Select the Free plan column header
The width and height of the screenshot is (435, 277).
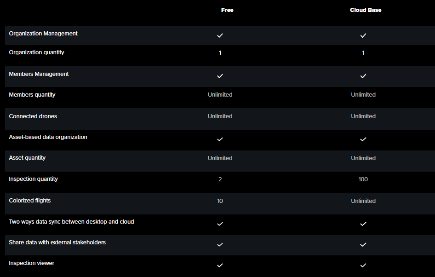click(x=227, y=10)
